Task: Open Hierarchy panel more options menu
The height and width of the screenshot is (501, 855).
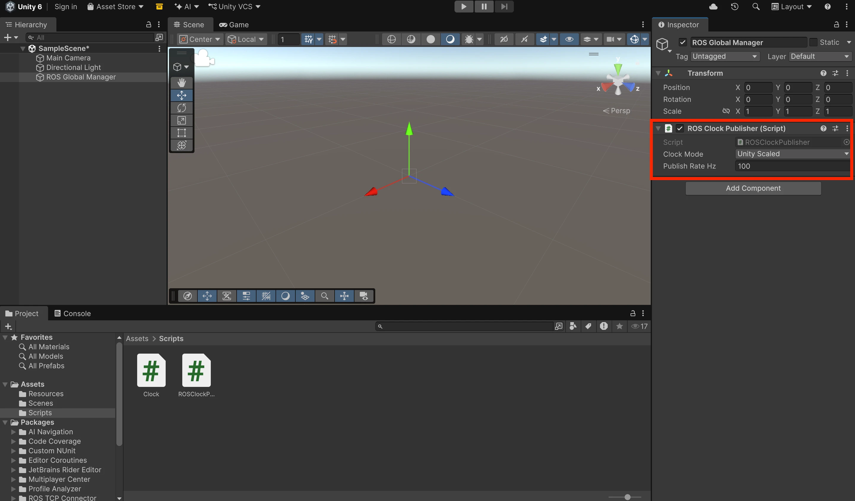Action: [159, 24]
